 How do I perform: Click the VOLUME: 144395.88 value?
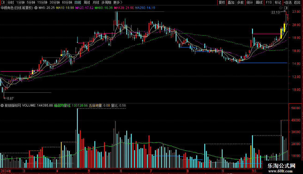pyautogui.click(x=38, y=105)
